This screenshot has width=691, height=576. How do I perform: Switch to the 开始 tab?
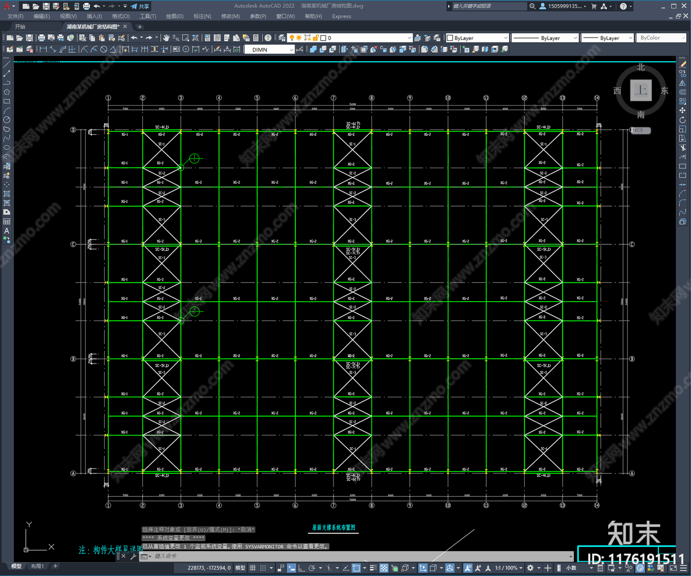20,26
